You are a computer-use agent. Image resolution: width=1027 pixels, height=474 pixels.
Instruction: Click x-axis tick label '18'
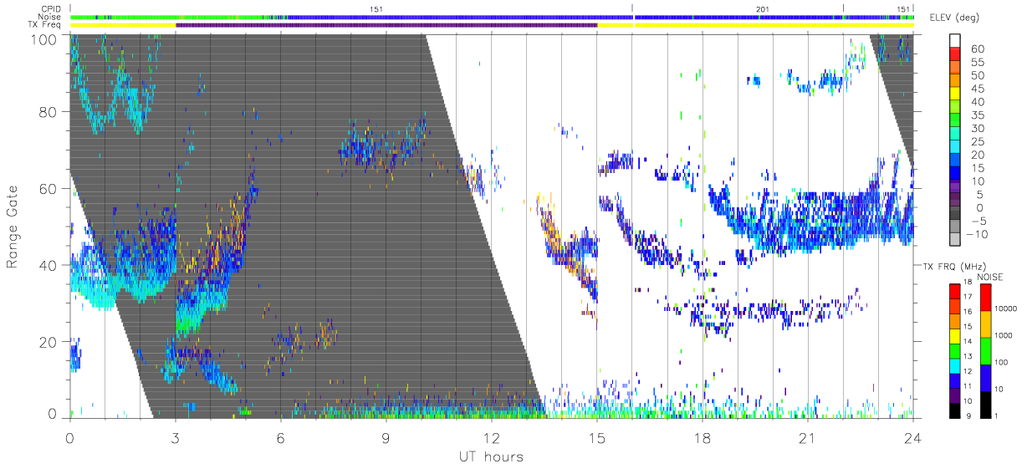pyautogui.click(x=703, y=438)
